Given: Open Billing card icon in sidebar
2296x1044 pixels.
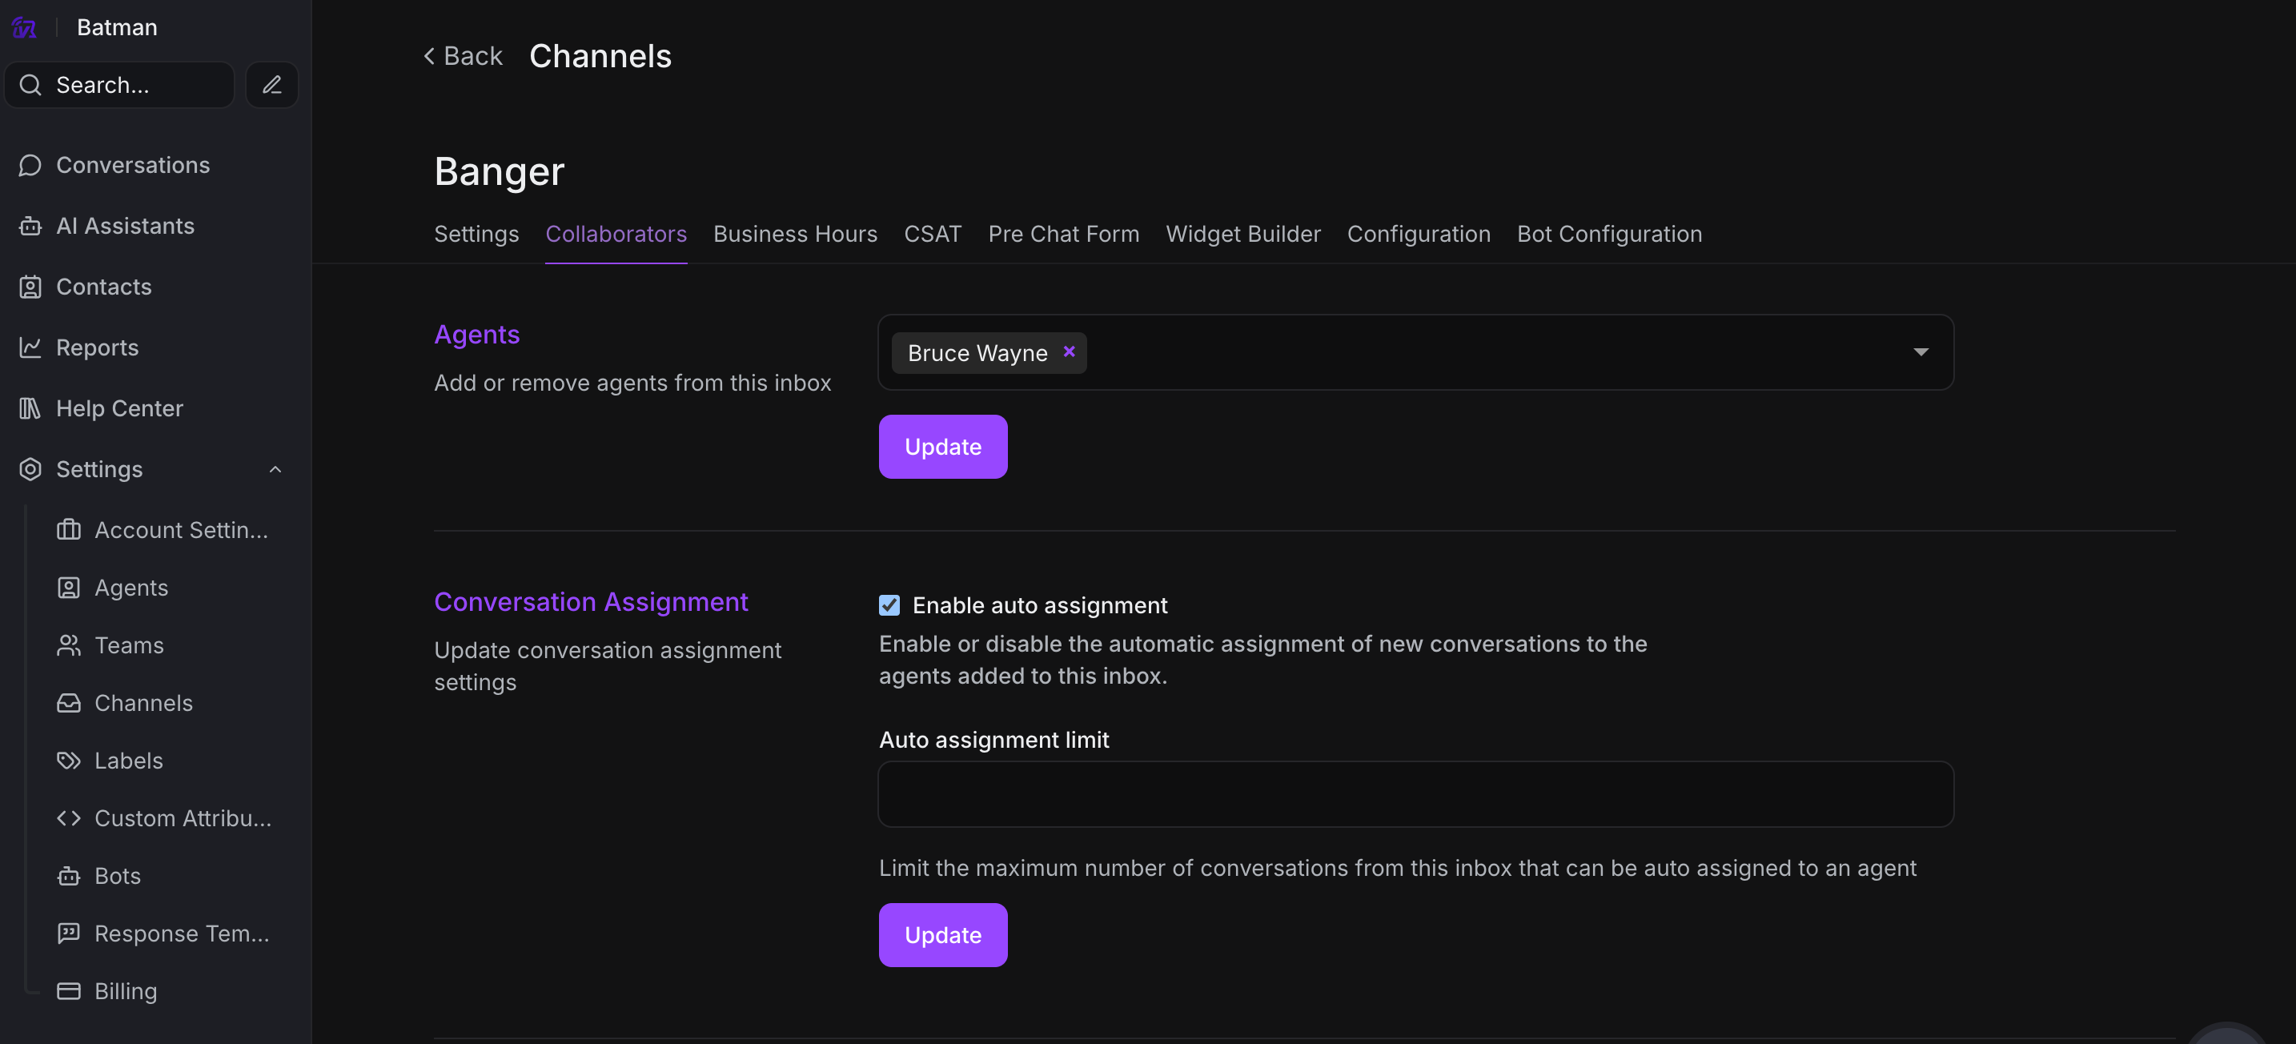Looking at the screenshot, I should coord(69,991).
